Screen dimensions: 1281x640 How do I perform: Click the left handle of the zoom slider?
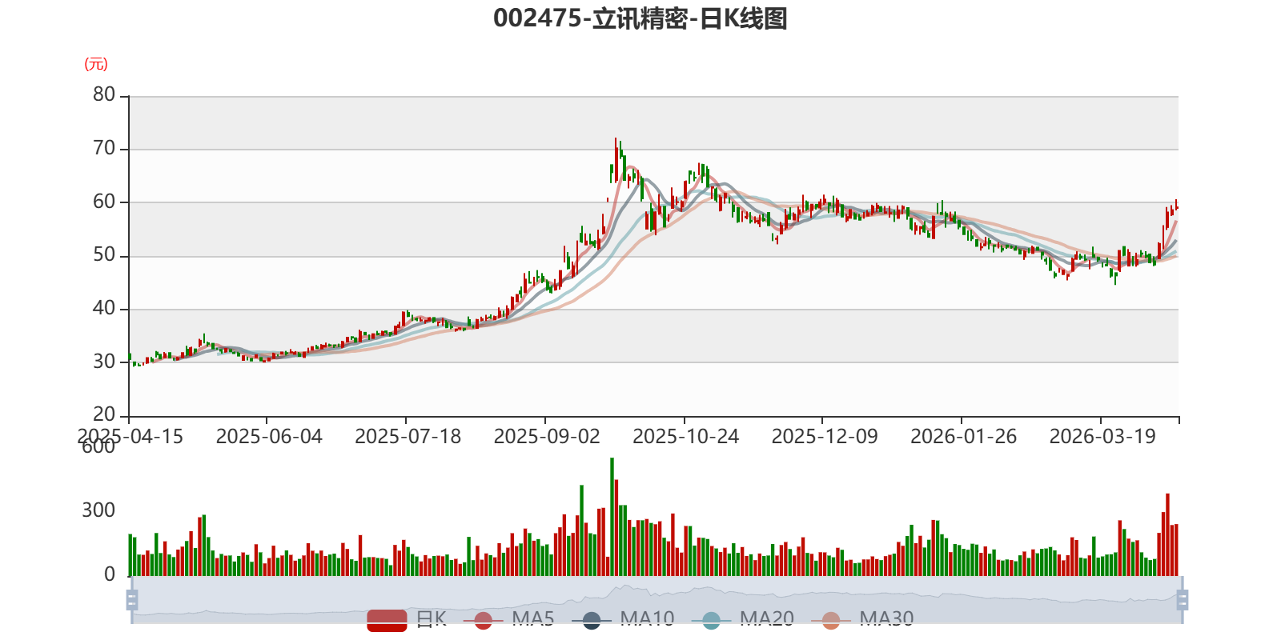coord(132,600)
